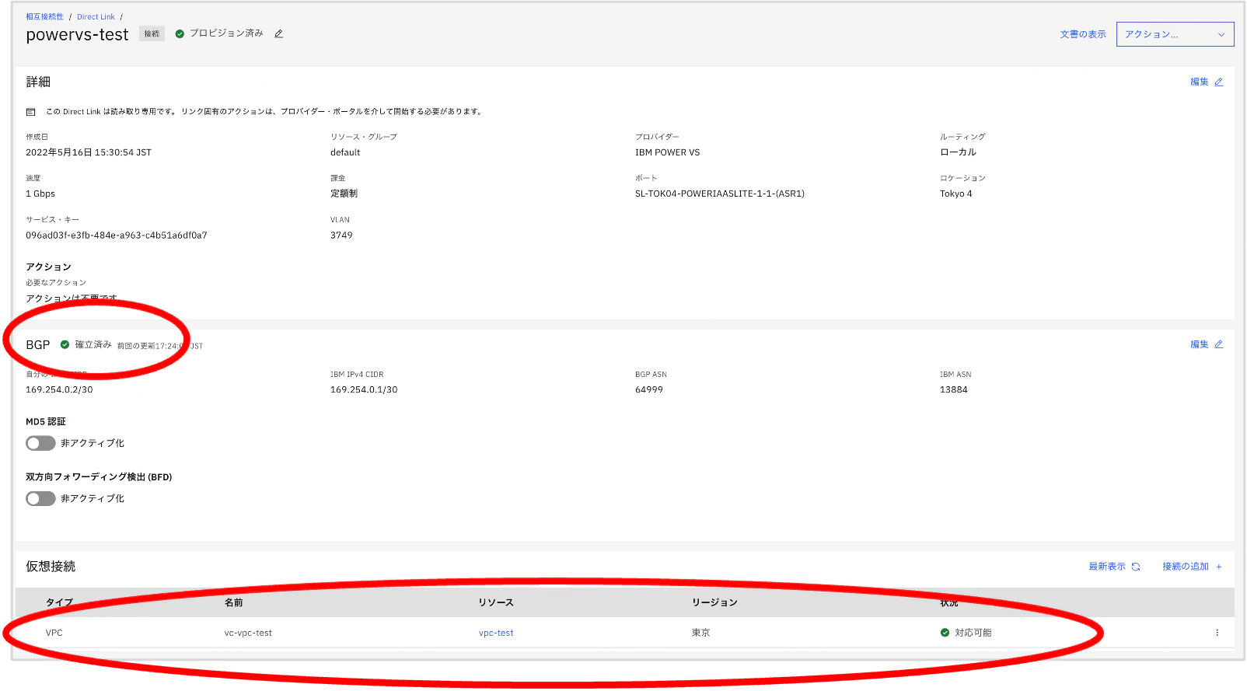Screen dimensions: 1247x691
Task: Click the speed value 1 Gbps
Action: 40,194
